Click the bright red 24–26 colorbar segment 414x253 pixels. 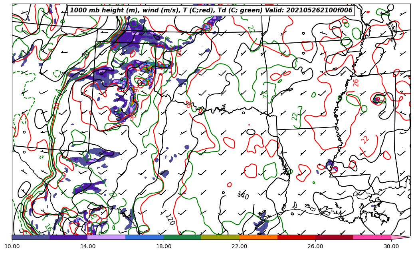pyautogui.click(x=296, y=237)
